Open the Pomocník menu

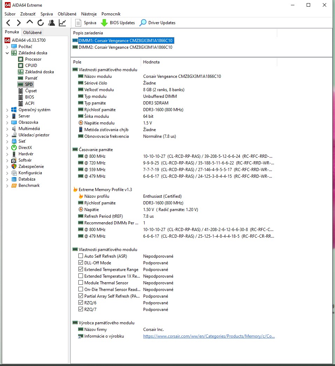111,14
